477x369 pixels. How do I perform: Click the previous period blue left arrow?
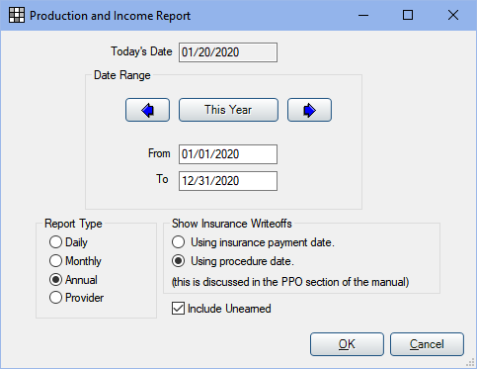pyautogui.click(x=147, y=110)
